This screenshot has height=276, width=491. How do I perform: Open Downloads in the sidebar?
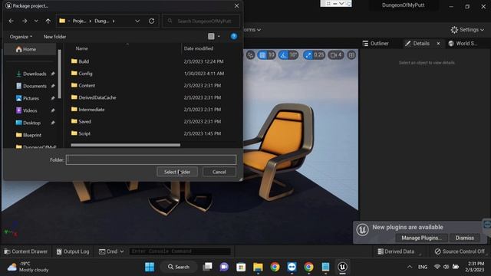click(x=35, y=74)
